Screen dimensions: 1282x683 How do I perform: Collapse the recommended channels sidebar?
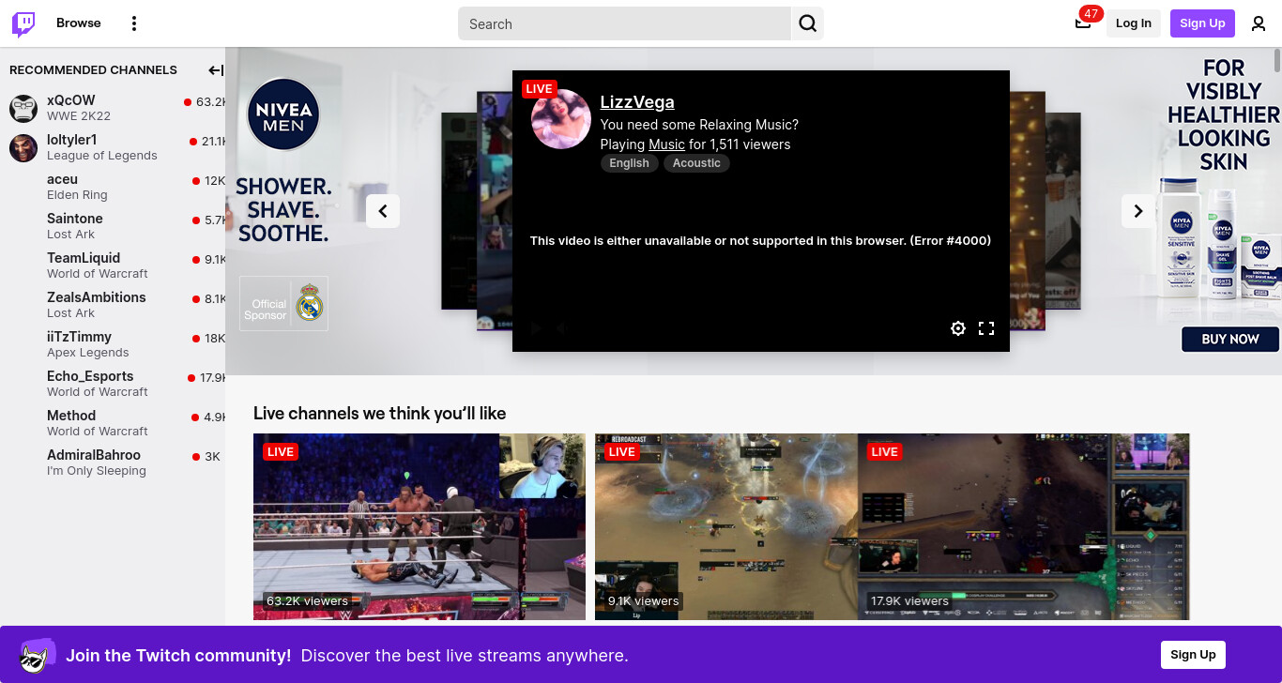(x=216, y=70)
